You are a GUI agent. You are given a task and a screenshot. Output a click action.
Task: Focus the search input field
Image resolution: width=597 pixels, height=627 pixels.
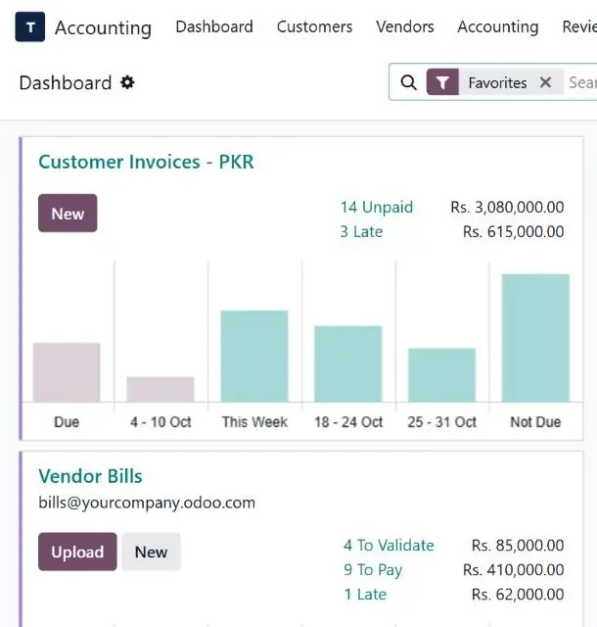[x=582, y=82]
